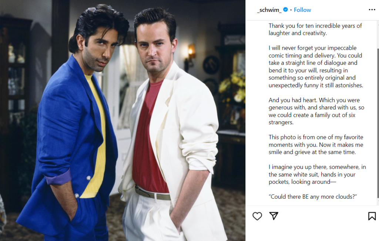Like the post with the heart icon
The image size is (379, 241).
(257, 216)
